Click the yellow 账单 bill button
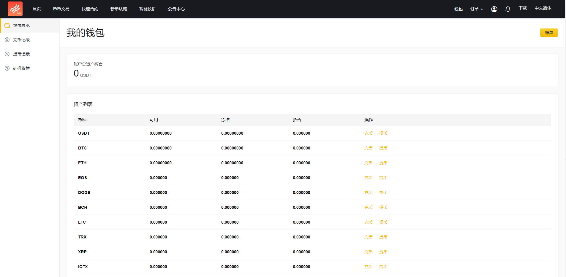The width and height of the screenshot is (566, 277). [x=549, y=33]
